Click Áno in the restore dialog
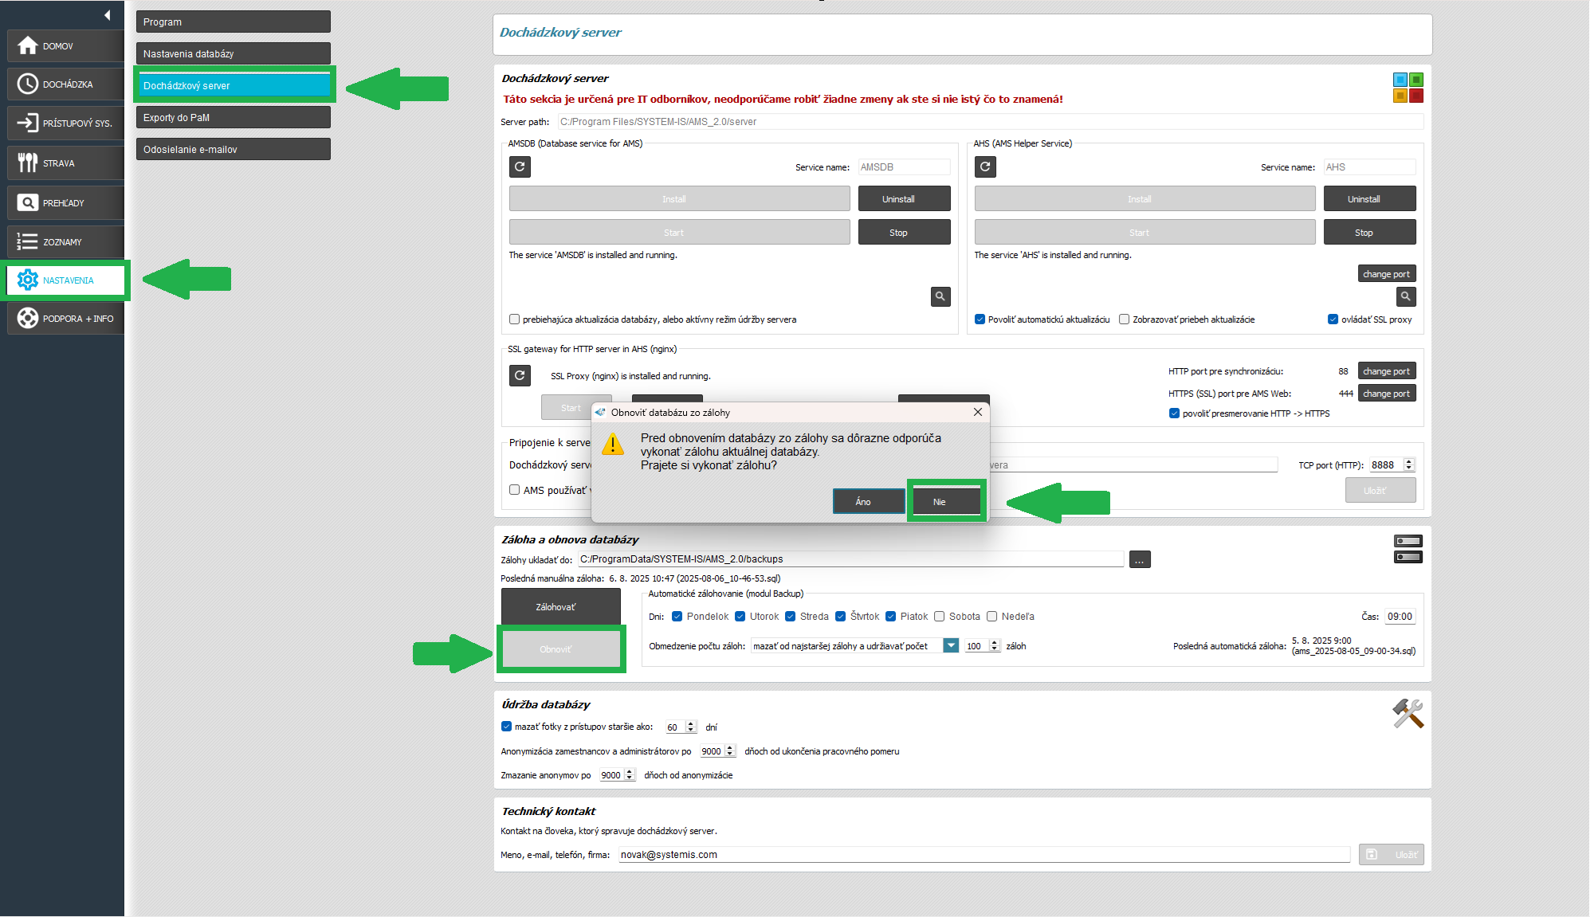This screenshot has width=1590, height=917. coord(868,501)
